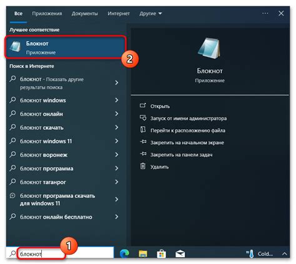The width and height of the screenshot is (296, 264).
Task: Select web suggestion блокнот онлайн бесплатно
Action: tap(56, 217)
